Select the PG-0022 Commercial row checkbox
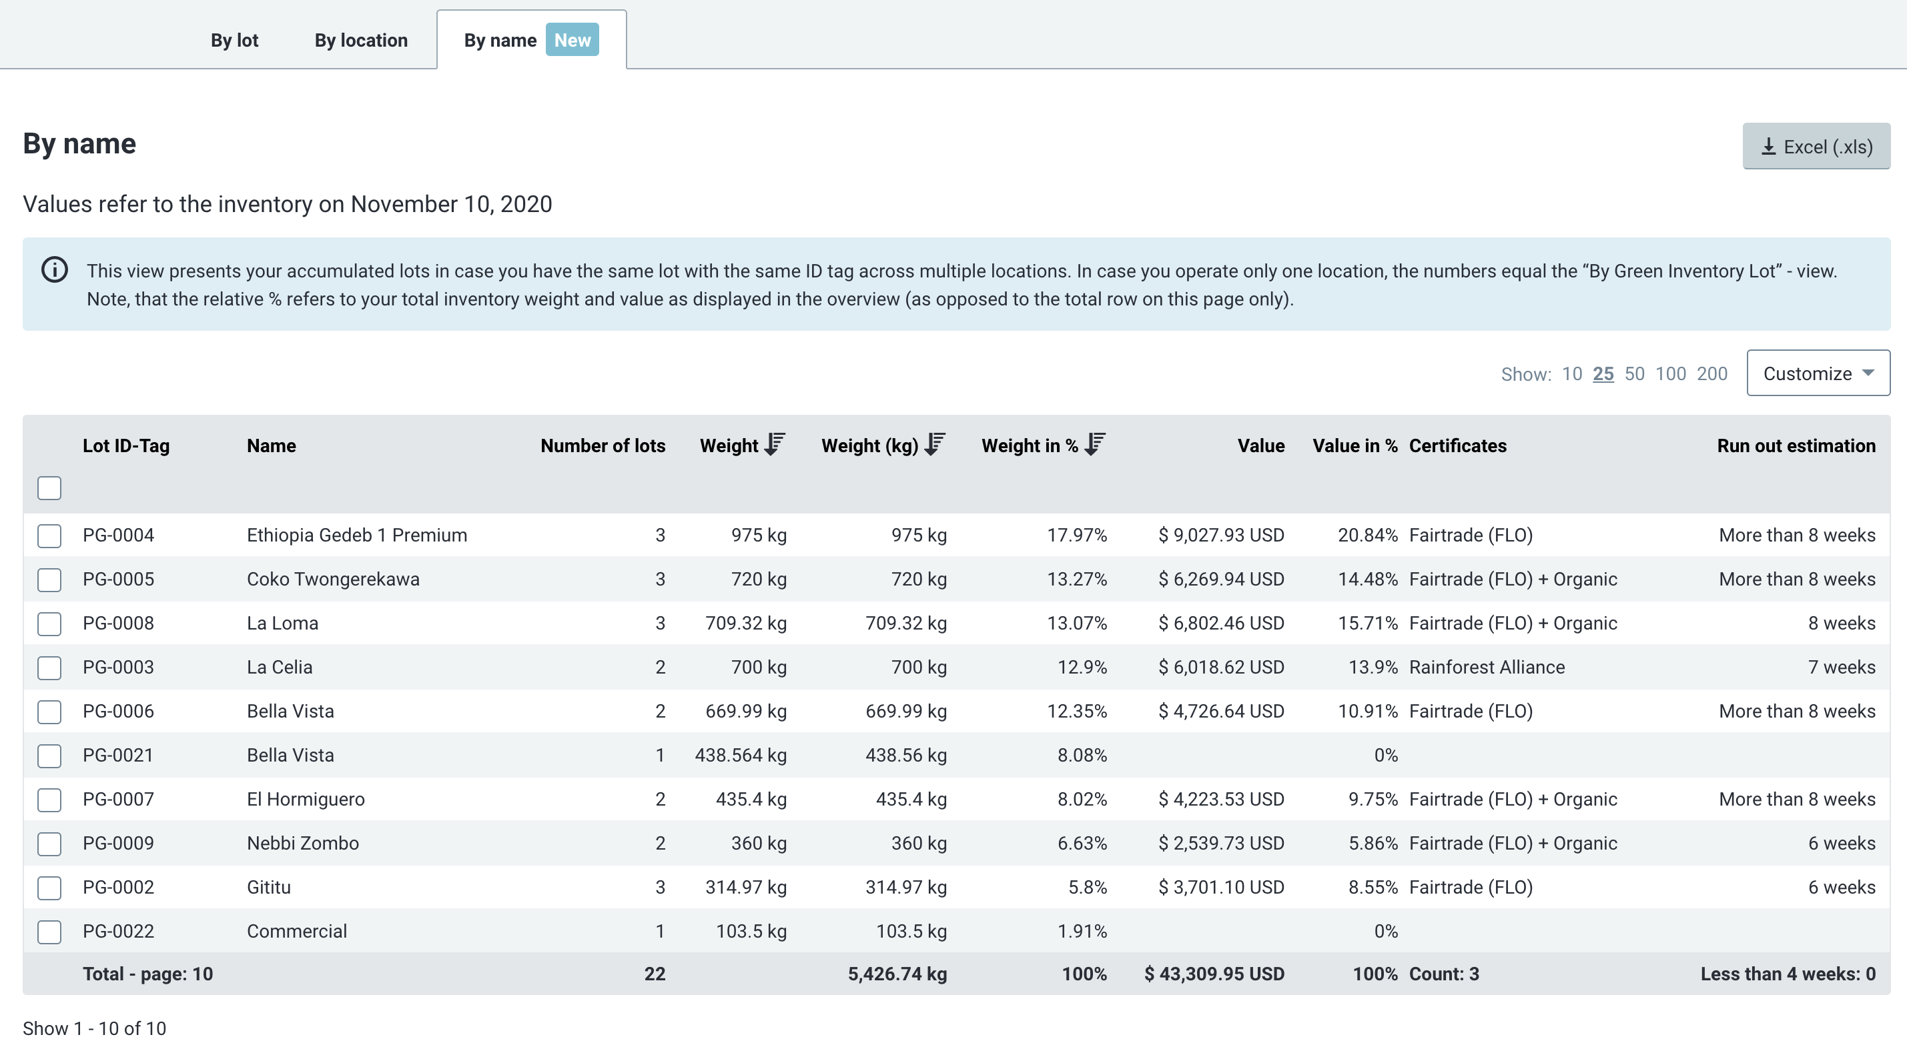The image size is (1907, 1051). pos(49,932)
